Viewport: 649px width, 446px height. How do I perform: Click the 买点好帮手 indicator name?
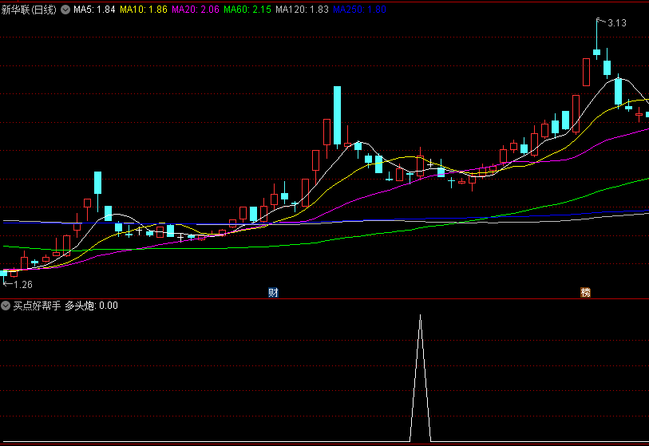click(x=37, y=306)
